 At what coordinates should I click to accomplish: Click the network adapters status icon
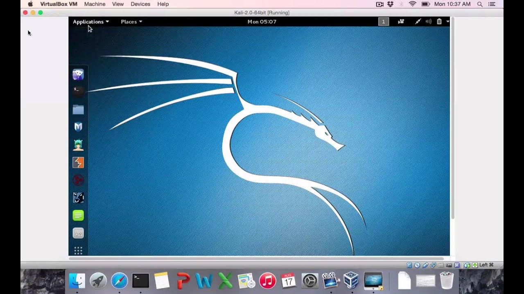point(433,265)
